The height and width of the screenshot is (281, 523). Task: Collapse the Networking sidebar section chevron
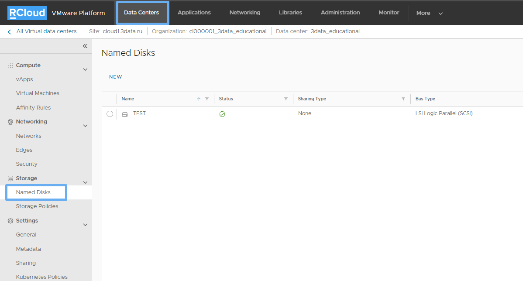click(85, 126)
